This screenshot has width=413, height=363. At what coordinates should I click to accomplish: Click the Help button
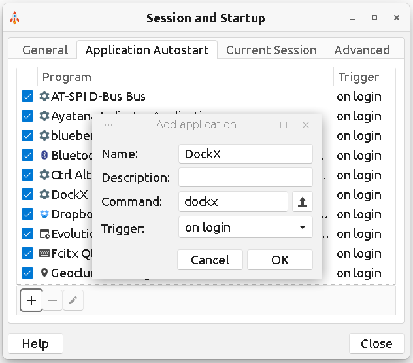35,343
